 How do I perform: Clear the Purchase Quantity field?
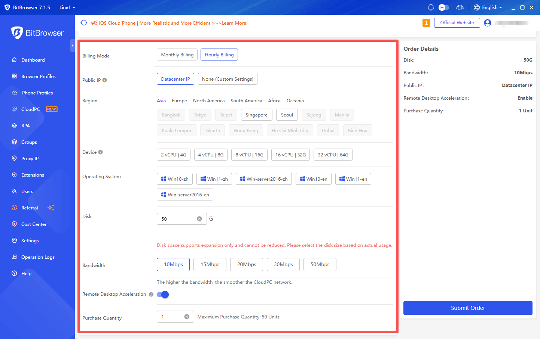coord(187,317)
